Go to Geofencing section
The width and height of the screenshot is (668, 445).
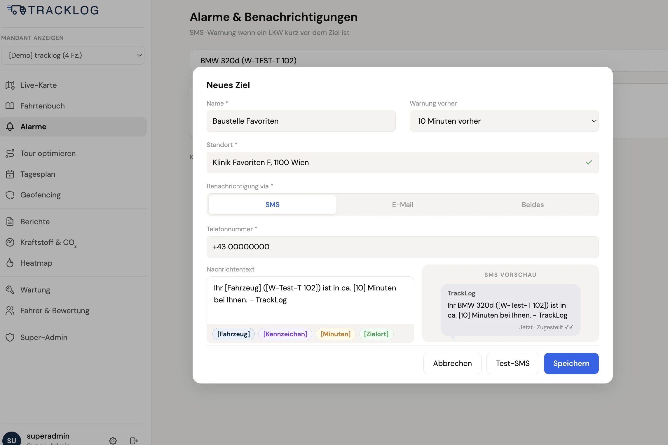point(73,195)
